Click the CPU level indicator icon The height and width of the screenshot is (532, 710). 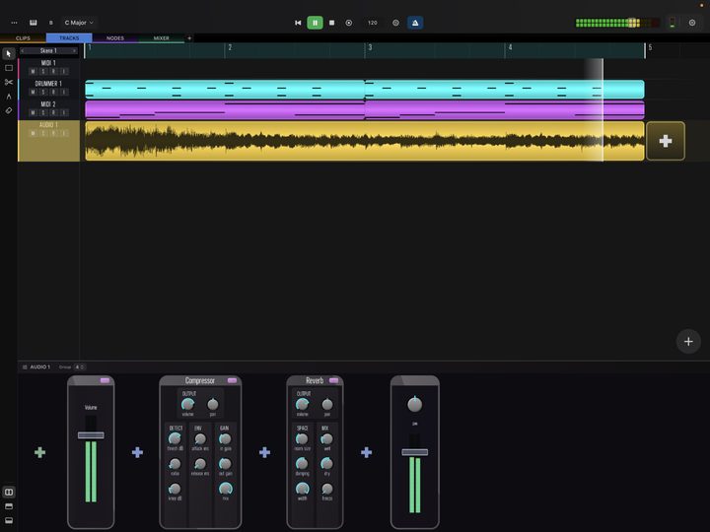click(673, 23)
